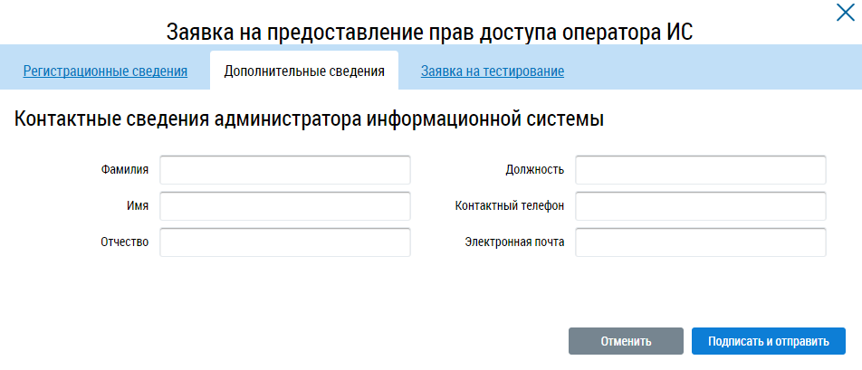
Task: Click the Электронная почта label text
Action: pyautogui.click(x=515, y=242)
